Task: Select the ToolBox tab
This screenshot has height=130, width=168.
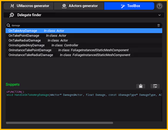Action: coord(129,6)
